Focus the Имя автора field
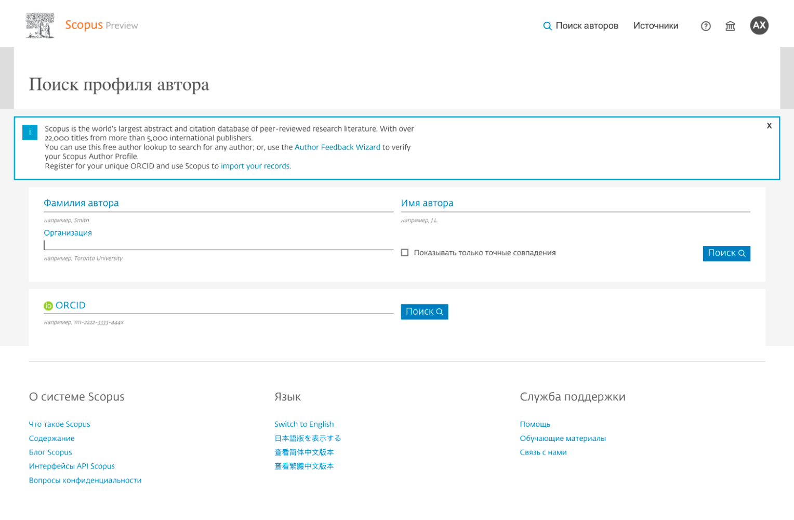 (575, 203)
